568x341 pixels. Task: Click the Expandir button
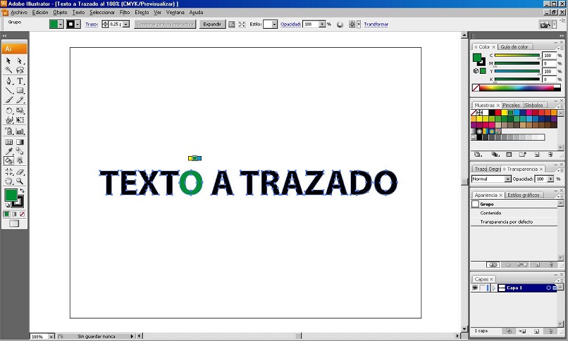[x=212, y=24]
